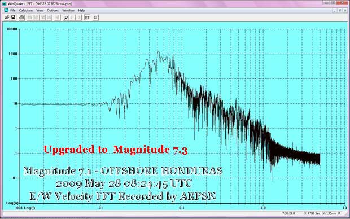Click the 10000 label on the Y axis
The height and width of the screenshot is (219, 350).
coord(11,29)
